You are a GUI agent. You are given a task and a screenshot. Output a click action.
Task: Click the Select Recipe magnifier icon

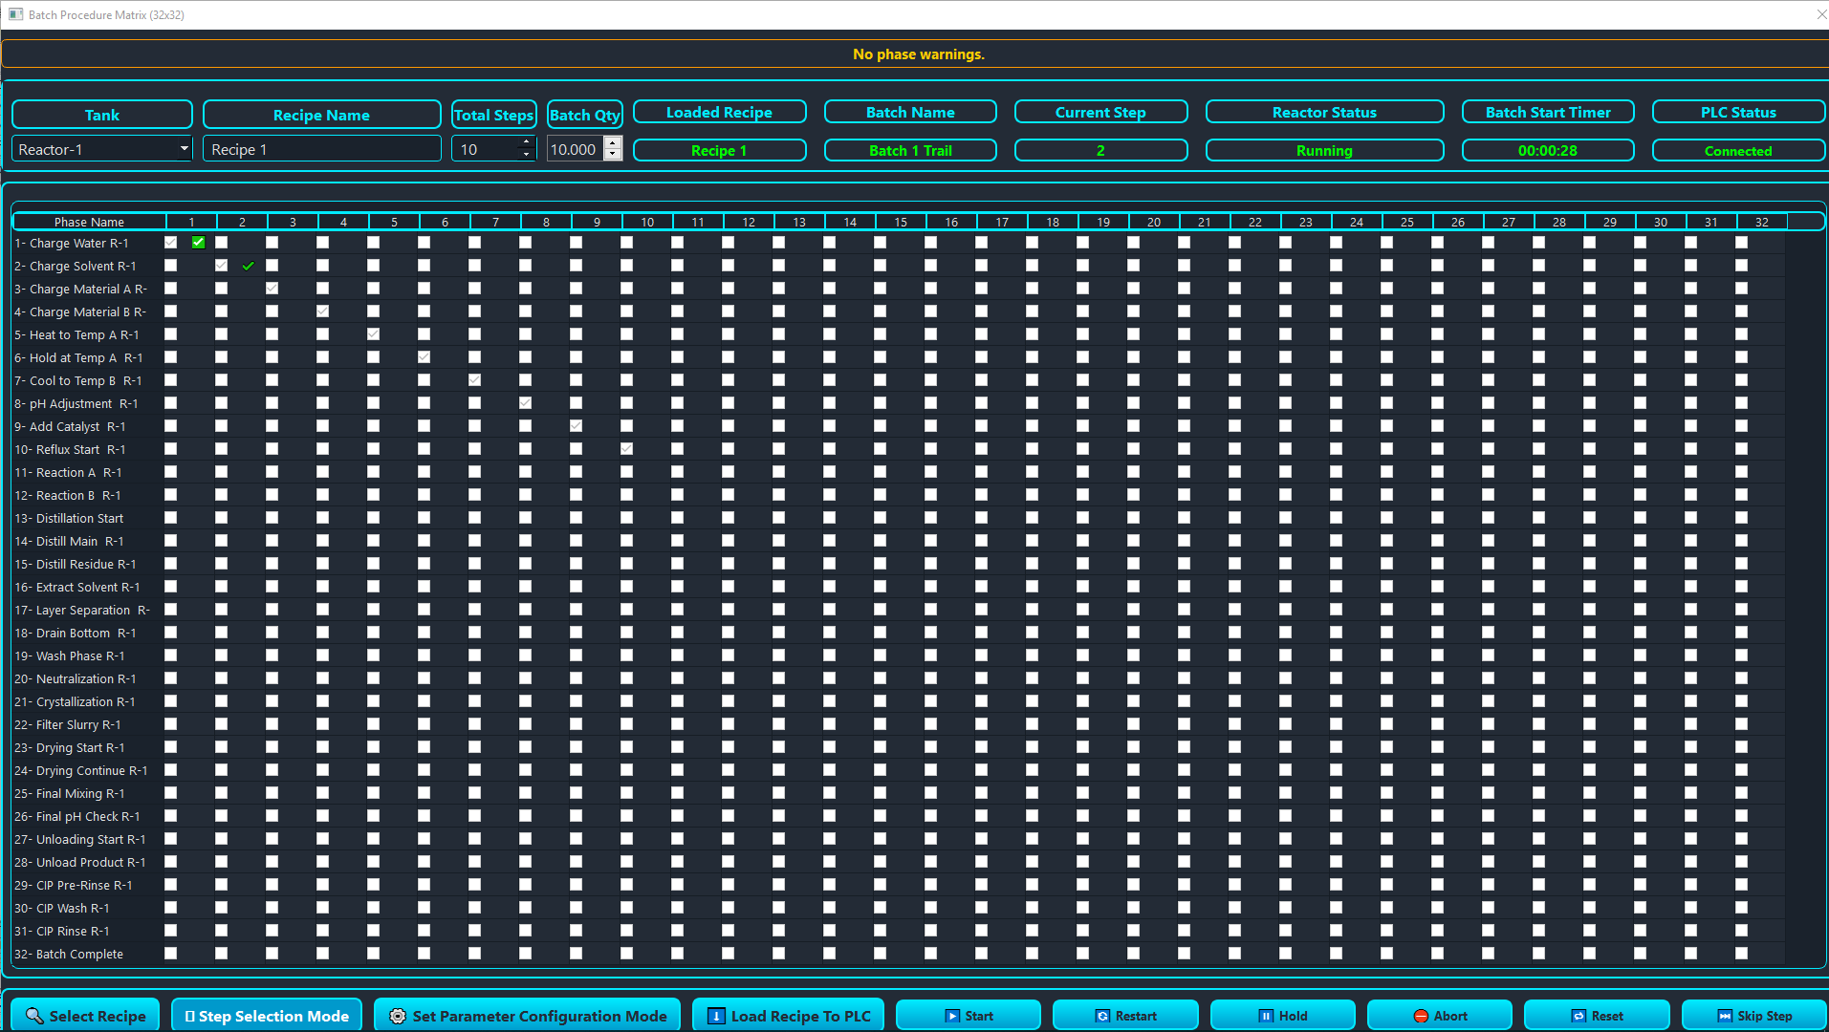[x=34, y=1016]
